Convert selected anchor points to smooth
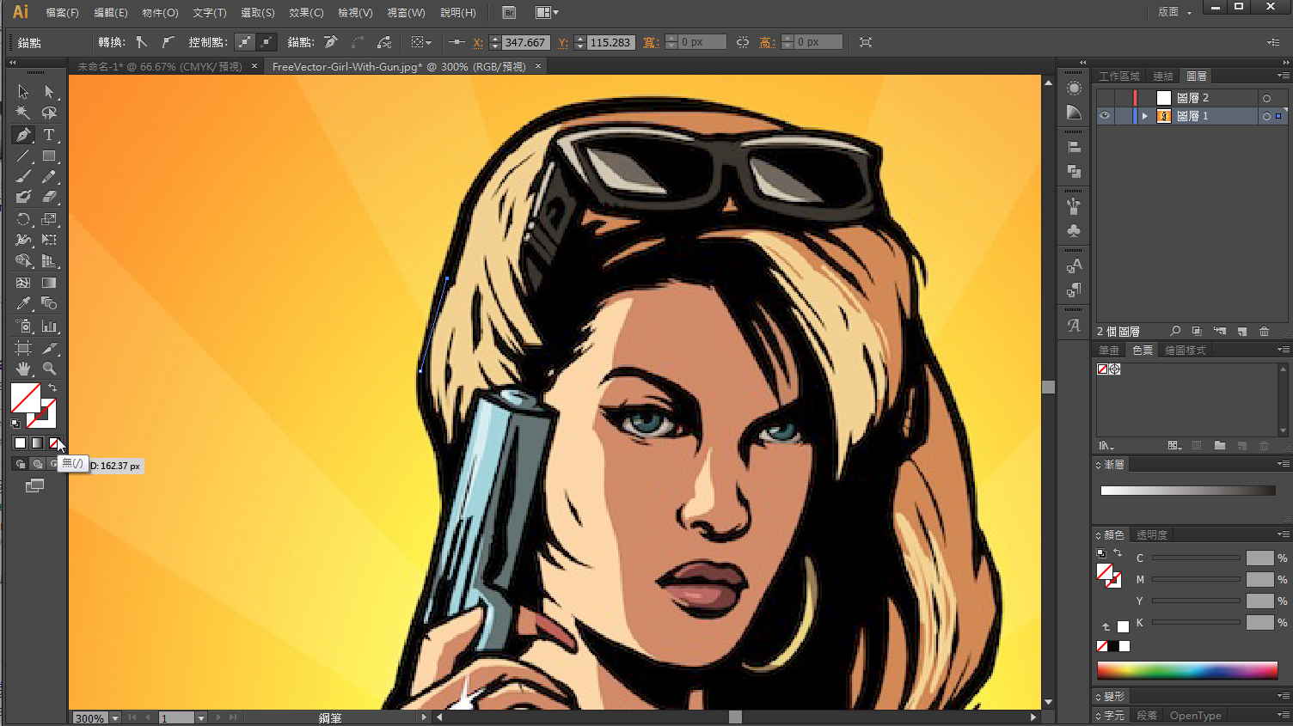Viewport: 1293px width, 726px height. (x=168, y=42)
